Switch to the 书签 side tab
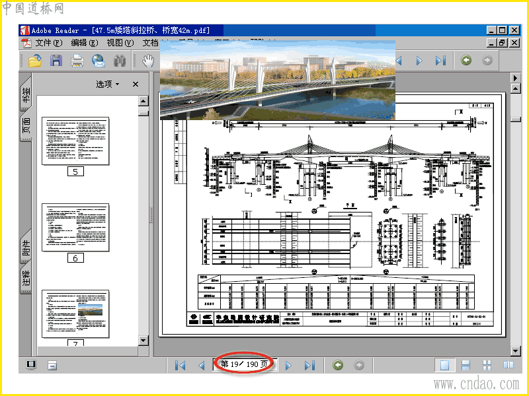 point(26,94)
